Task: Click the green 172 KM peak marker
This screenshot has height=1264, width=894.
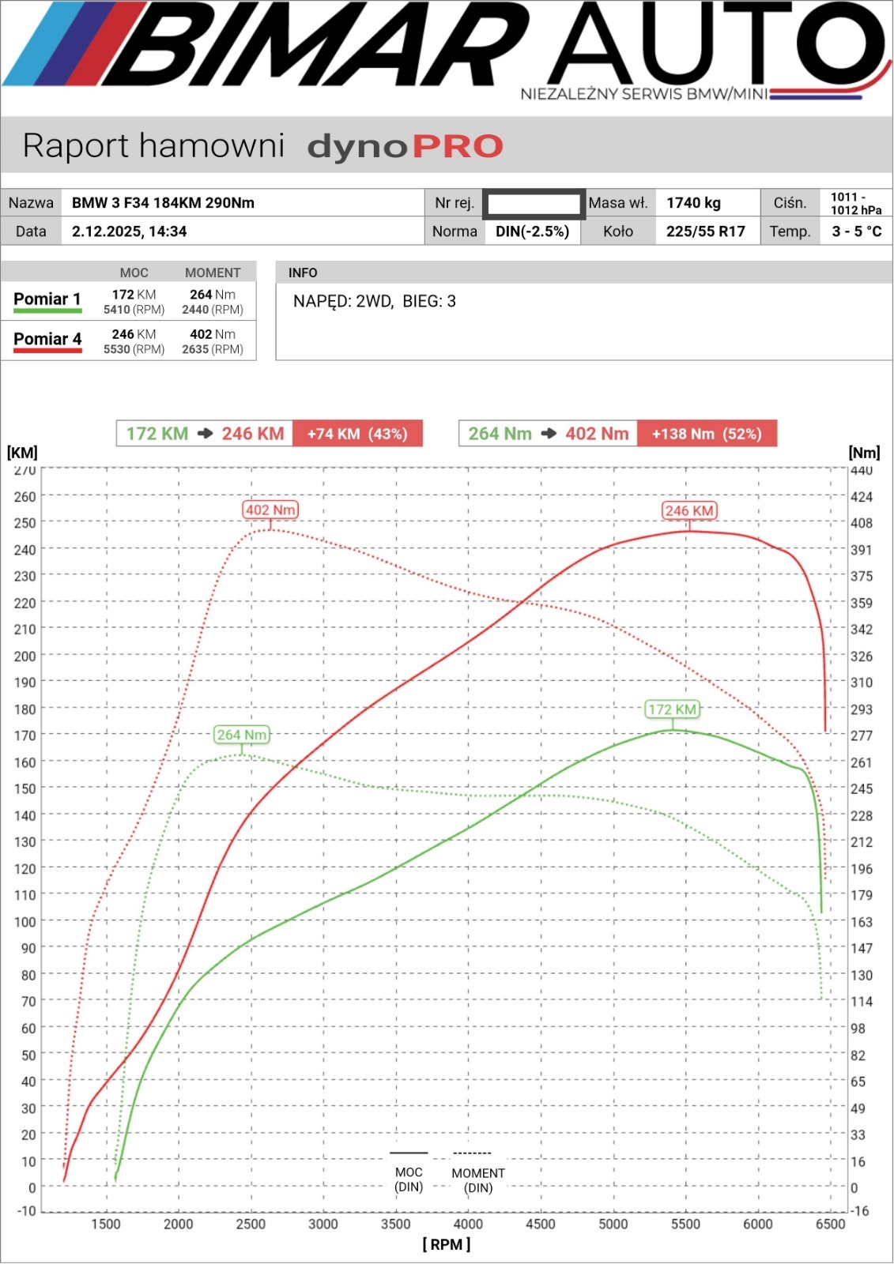Action: [673, 709]
